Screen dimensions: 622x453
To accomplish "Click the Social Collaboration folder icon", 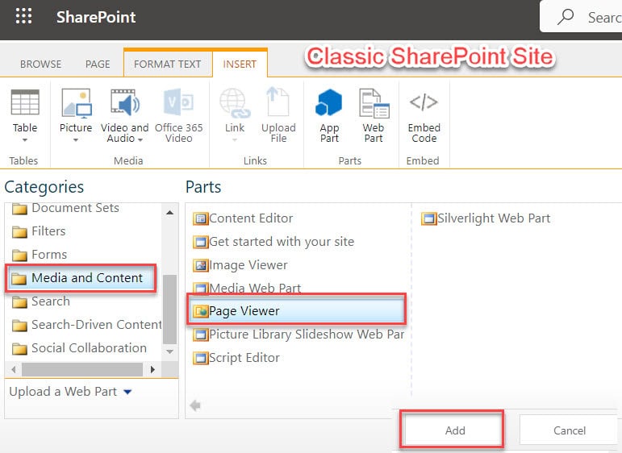I will [x=19, y=349].
